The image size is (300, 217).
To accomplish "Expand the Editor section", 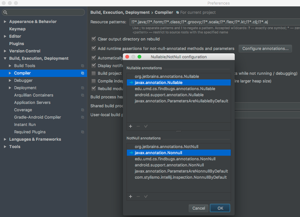I will point(5,36).
